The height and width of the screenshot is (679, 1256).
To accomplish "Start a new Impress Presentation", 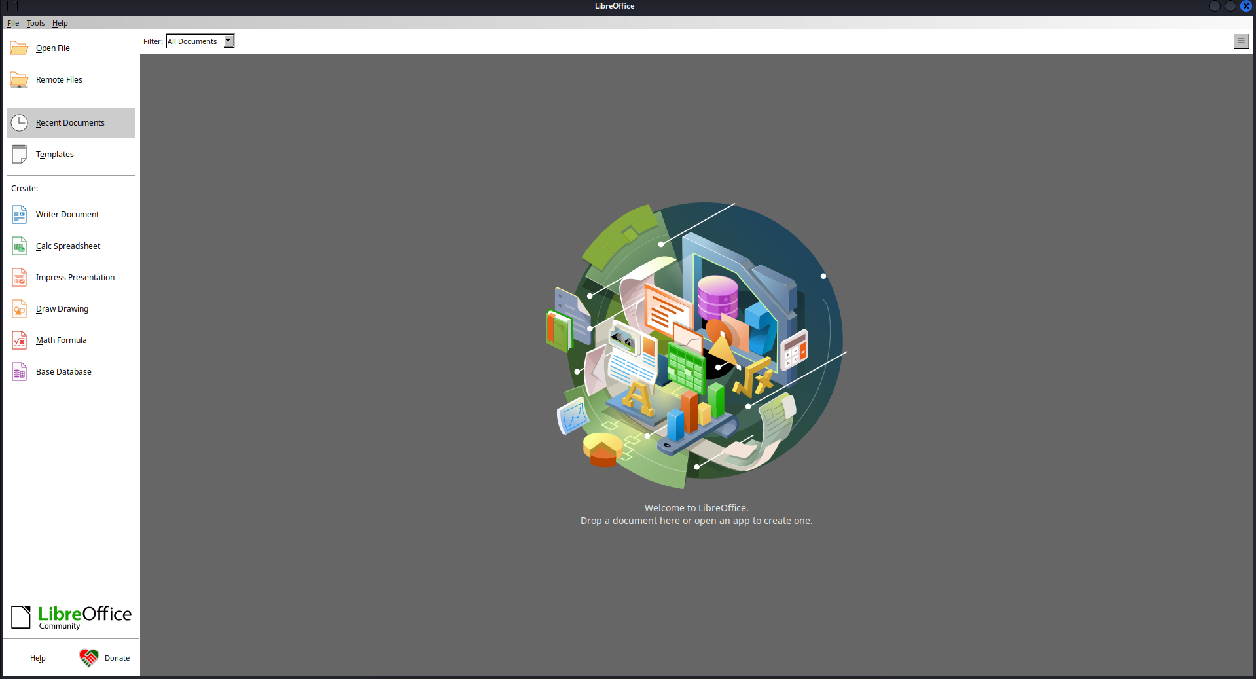I will click(x=75, y=278).
